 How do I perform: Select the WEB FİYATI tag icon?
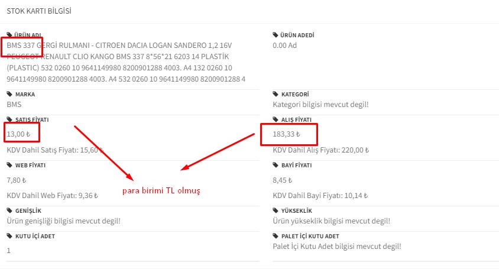9,166
